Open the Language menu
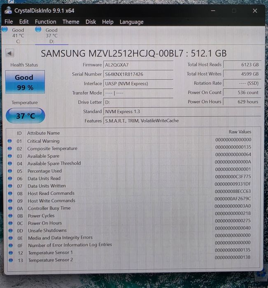This screenshot has height=288, width=268. [131, 22]
